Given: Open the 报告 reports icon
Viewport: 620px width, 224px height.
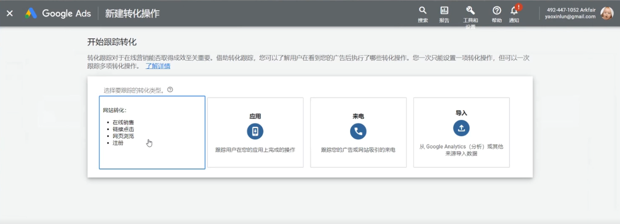Looking at the screenshot, I should coord(444,14).
